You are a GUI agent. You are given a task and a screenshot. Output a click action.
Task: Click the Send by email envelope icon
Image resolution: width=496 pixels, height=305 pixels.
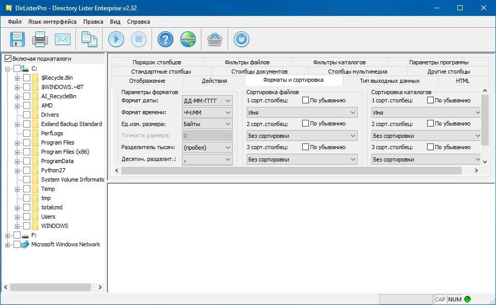(x=63, y=39)
